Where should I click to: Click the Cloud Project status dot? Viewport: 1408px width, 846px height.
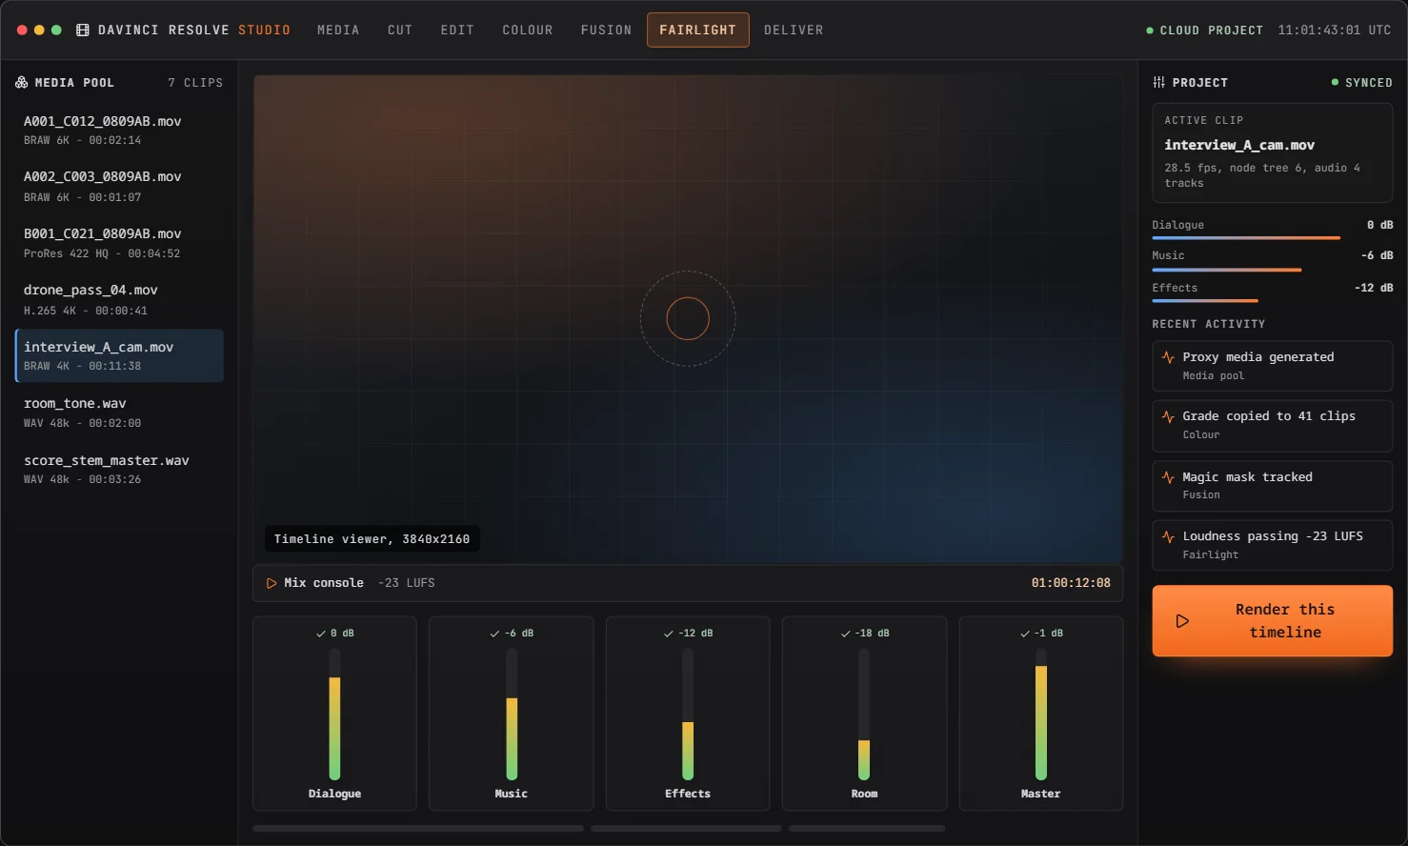pyautogui.click(x=1150, y=30)
